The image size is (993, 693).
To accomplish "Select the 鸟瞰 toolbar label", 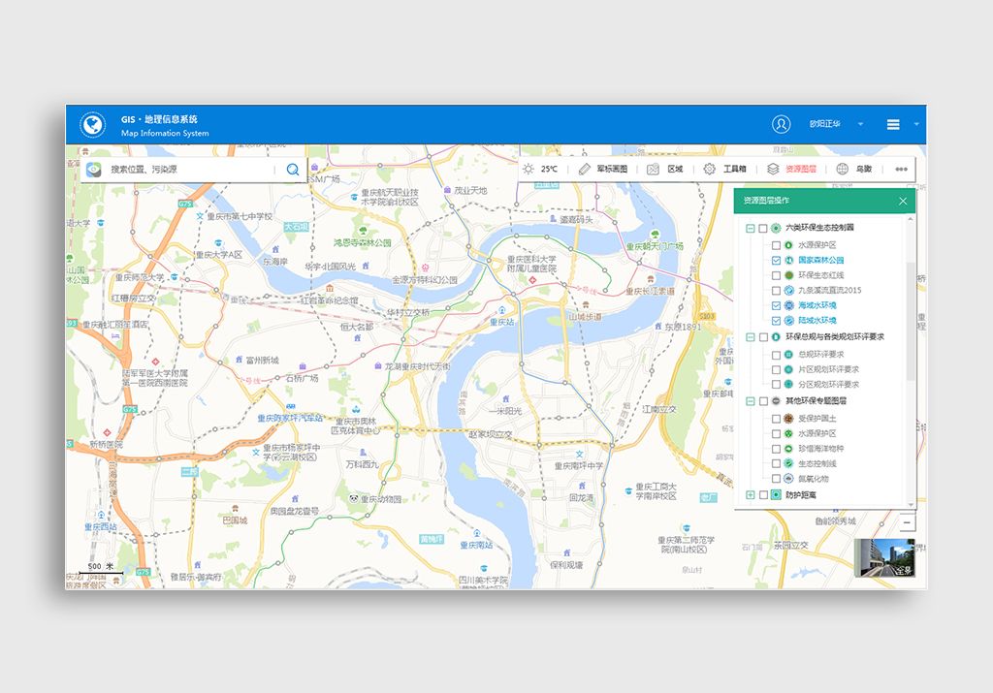I will click(864, 169).
